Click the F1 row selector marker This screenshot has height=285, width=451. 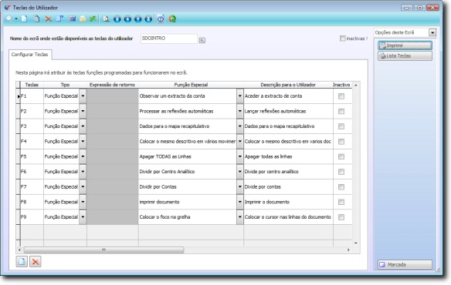tap(18, 96)
